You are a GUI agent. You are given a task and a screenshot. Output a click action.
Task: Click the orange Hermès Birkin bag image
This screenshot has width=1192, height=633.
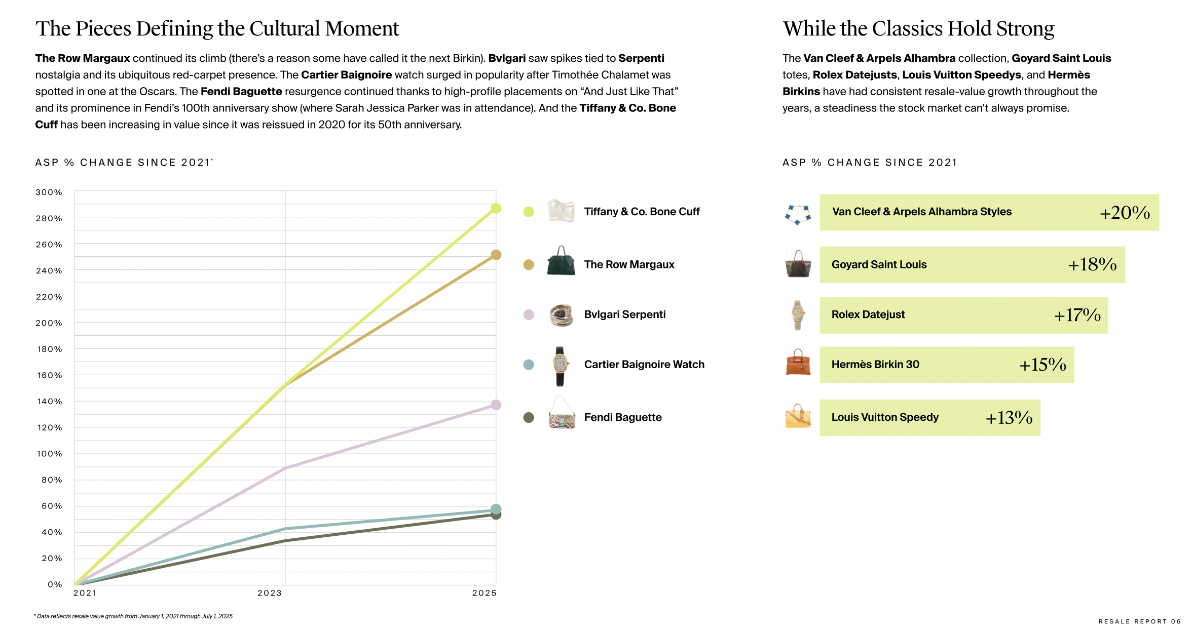point(798,363)
